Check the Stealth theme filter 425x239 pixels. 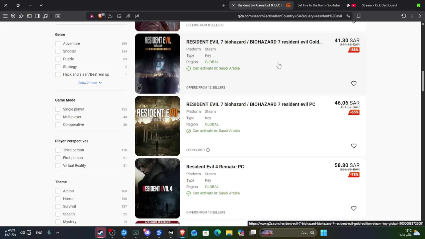[x=58, y=214]
